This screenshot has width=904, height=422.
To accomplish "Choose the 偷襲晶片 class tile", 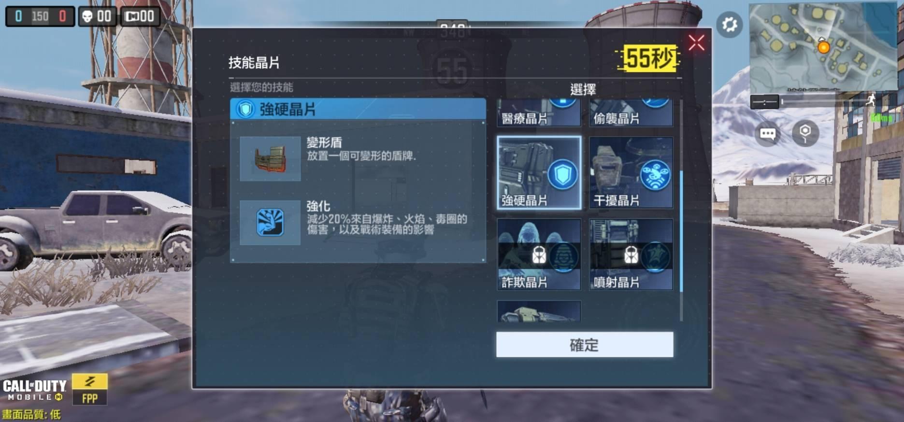I will coord(631,113).
